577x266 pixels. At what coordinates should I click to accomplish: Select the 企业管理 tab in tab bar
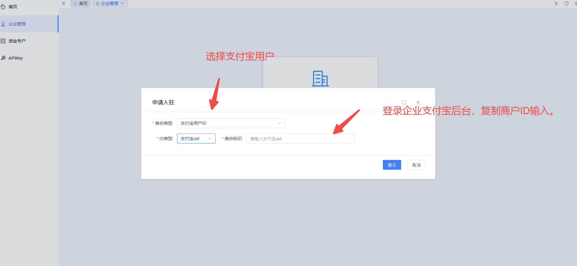[x=109, y=3]
